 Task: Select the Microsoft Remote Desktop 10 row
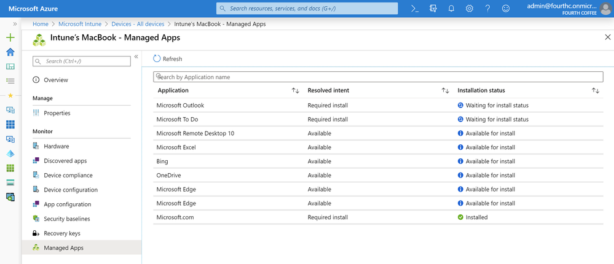(x=378, y=133)
